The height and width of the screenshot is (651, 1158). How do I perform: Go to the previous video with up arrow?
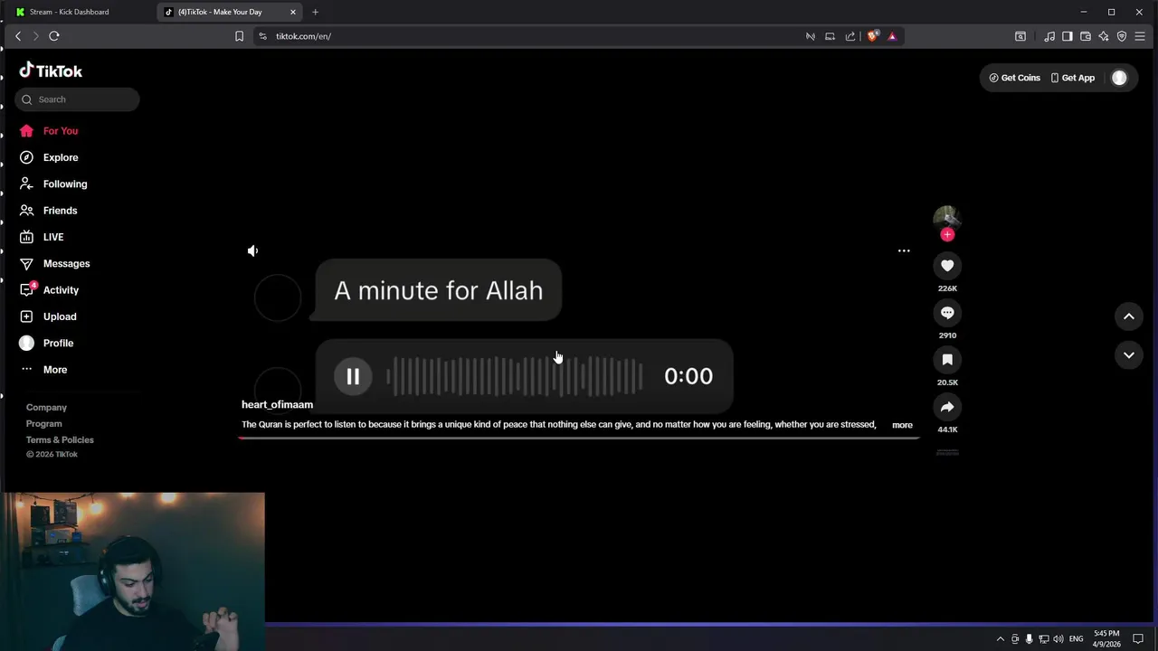[x=1129, y=316]
